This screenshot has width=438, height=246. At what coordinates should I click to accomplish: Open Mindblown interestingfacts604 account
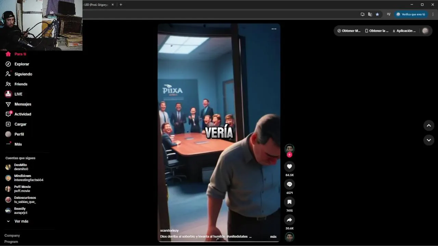(24, 178)
